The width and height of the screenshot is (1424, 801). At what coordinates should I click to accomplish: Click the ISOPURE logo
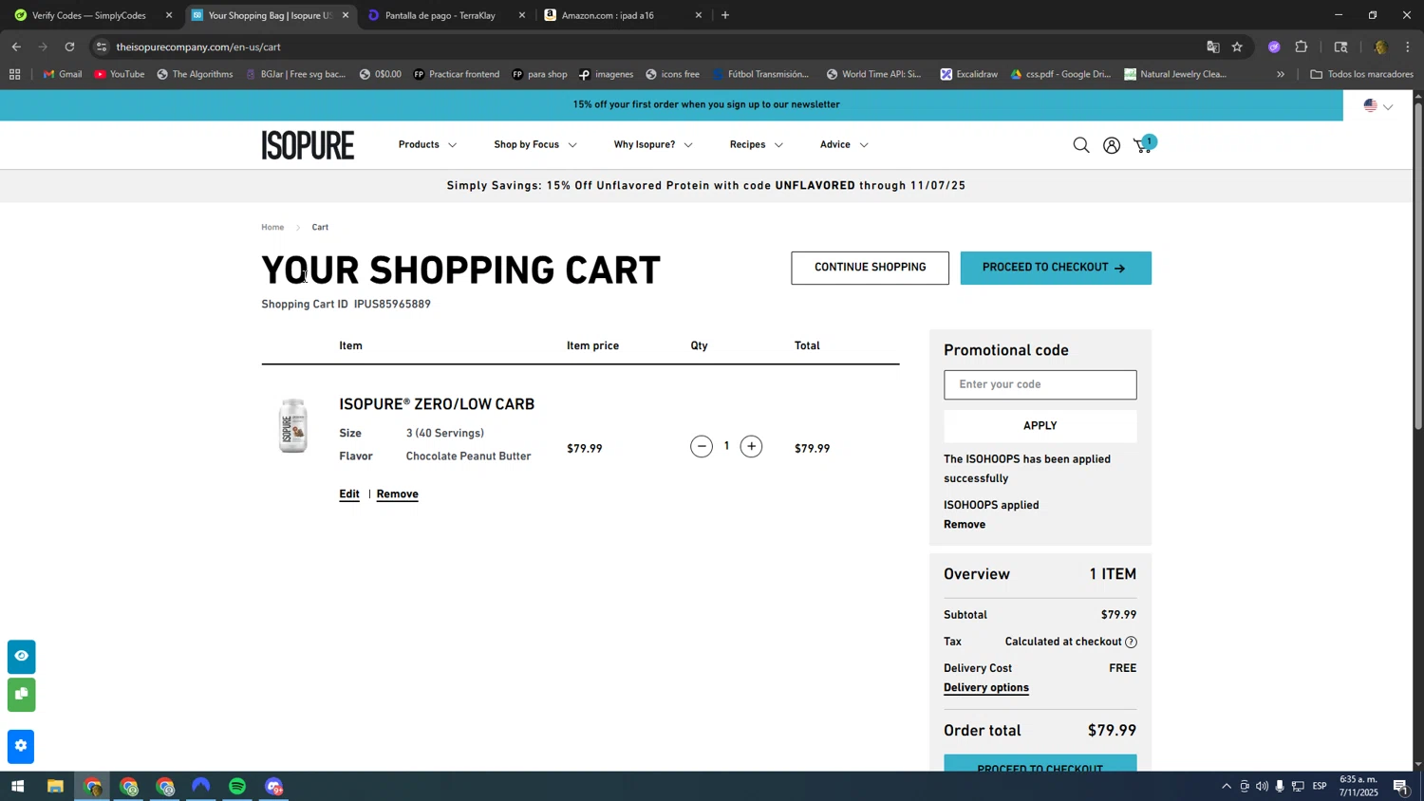point(308,145)
